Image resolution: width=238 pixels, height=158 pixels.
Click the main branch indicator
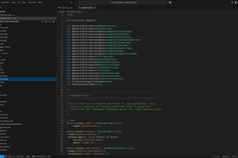coord(9,156)
